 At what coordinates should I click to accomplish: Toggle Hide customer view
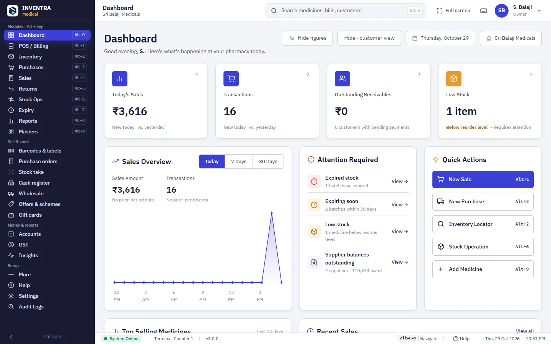pyautogui.click(x=369, y=38)
